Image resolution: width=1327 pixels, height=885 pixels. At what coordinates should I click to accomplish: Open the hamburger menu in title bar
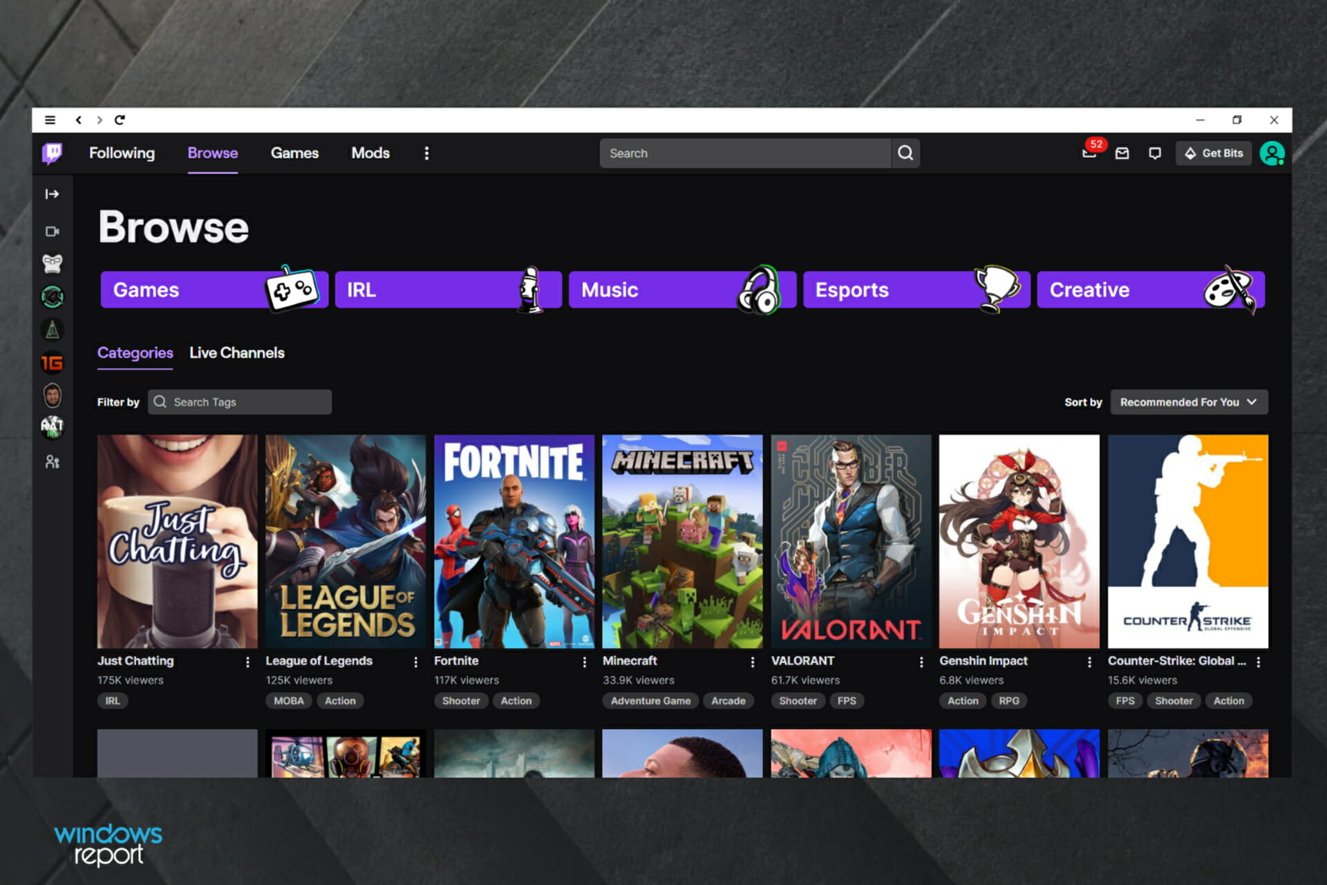[x=50, y=120]
